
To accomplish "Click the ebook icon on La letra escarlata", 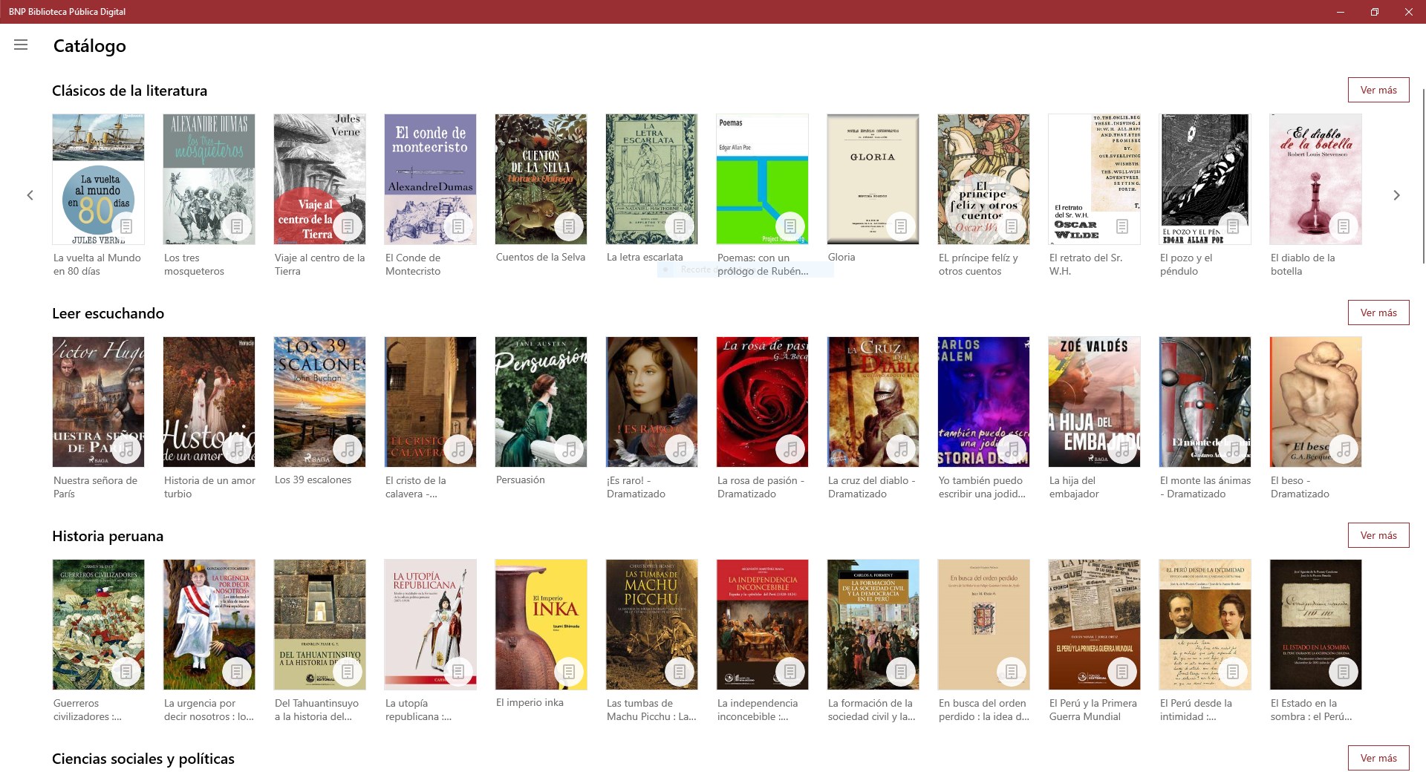I will (x=680, y=226).
